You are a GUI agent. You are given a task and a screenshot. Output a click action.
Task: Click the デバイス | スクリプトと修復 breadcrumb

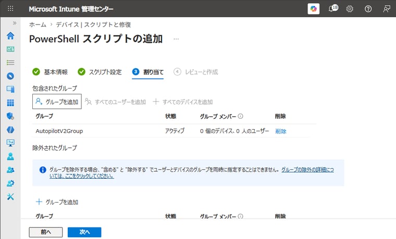click(x=93, y=24)
